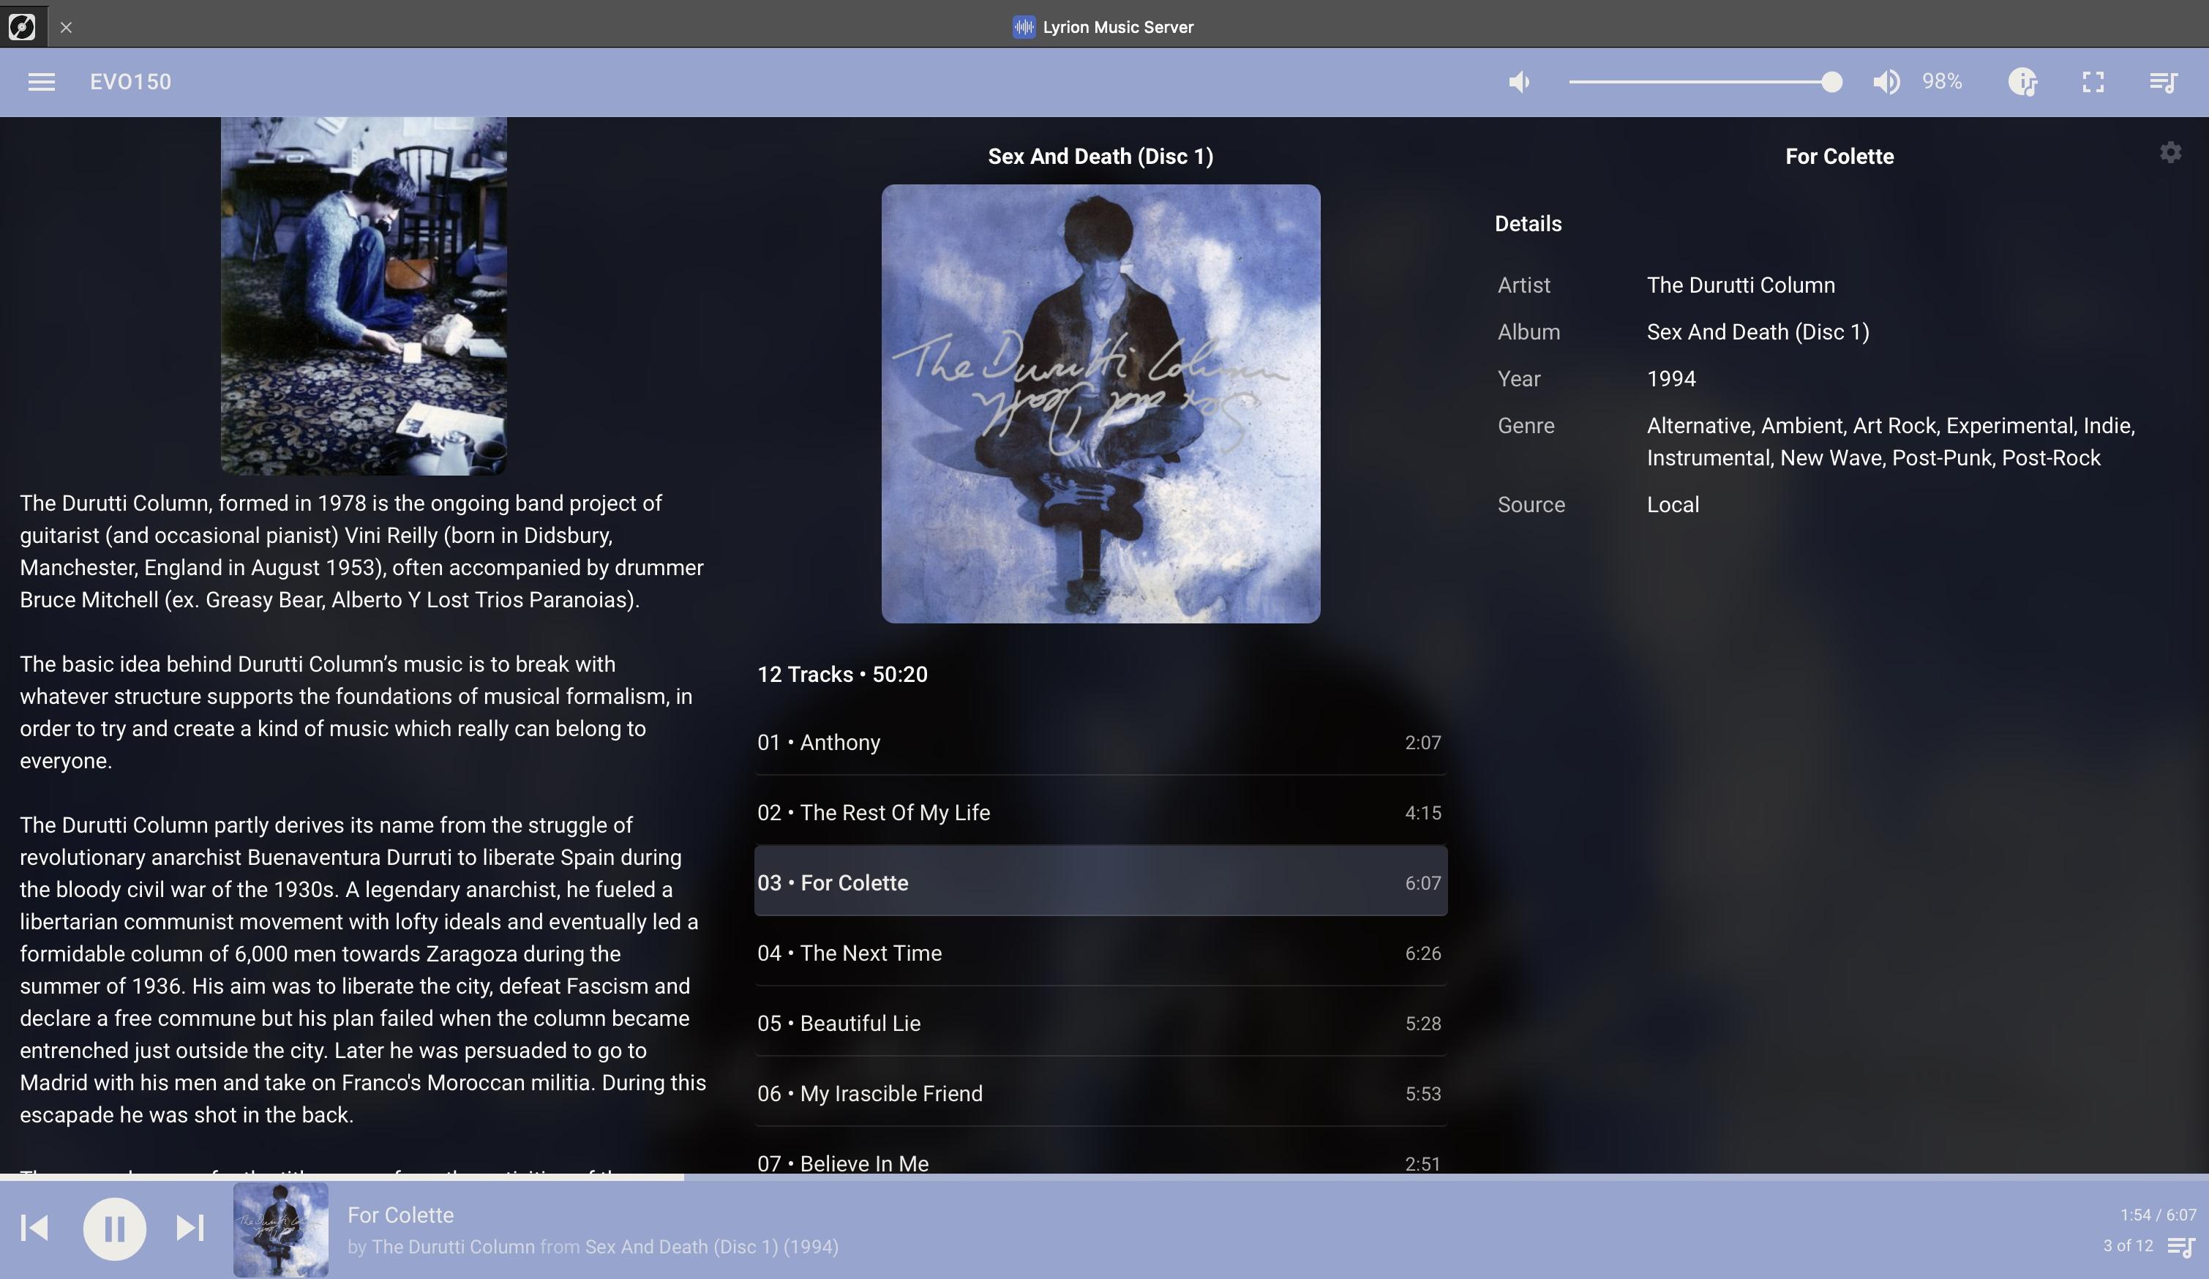The height and width of the screenshot is (1279, 2209).
Task: Open the hamburger main menu
Action: [41, 81]
